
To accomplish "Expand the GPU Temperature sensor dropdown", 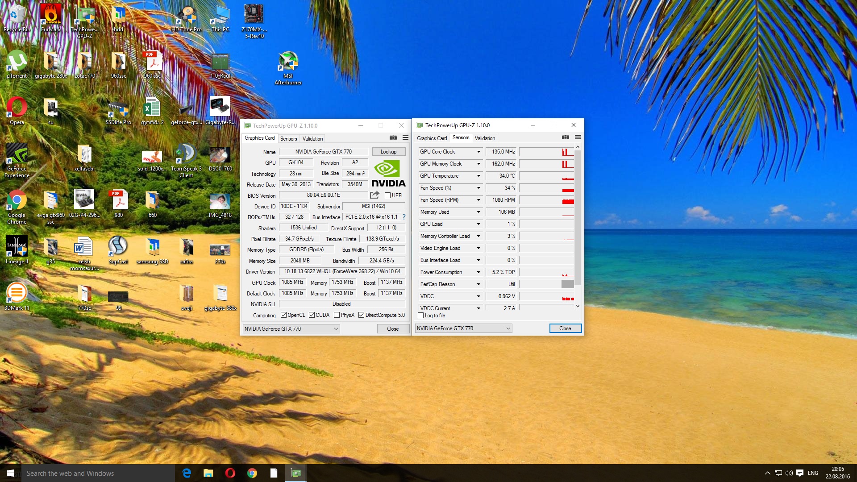I will tap(478, 176).
